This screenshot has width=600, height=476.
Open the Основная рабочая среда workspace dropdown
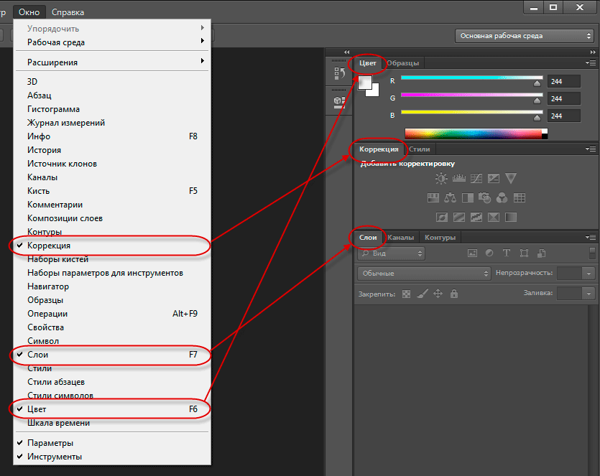click(525, 36)
